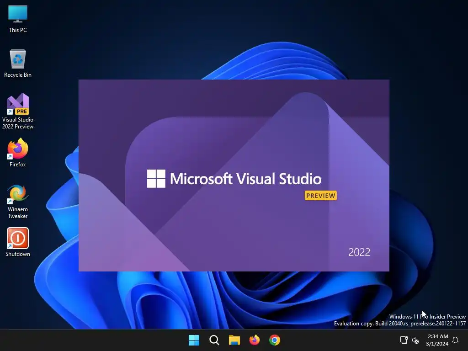Open File Explorer from the taskbar
This screenshot has width=468, height=351.
(x=234, y=340)
